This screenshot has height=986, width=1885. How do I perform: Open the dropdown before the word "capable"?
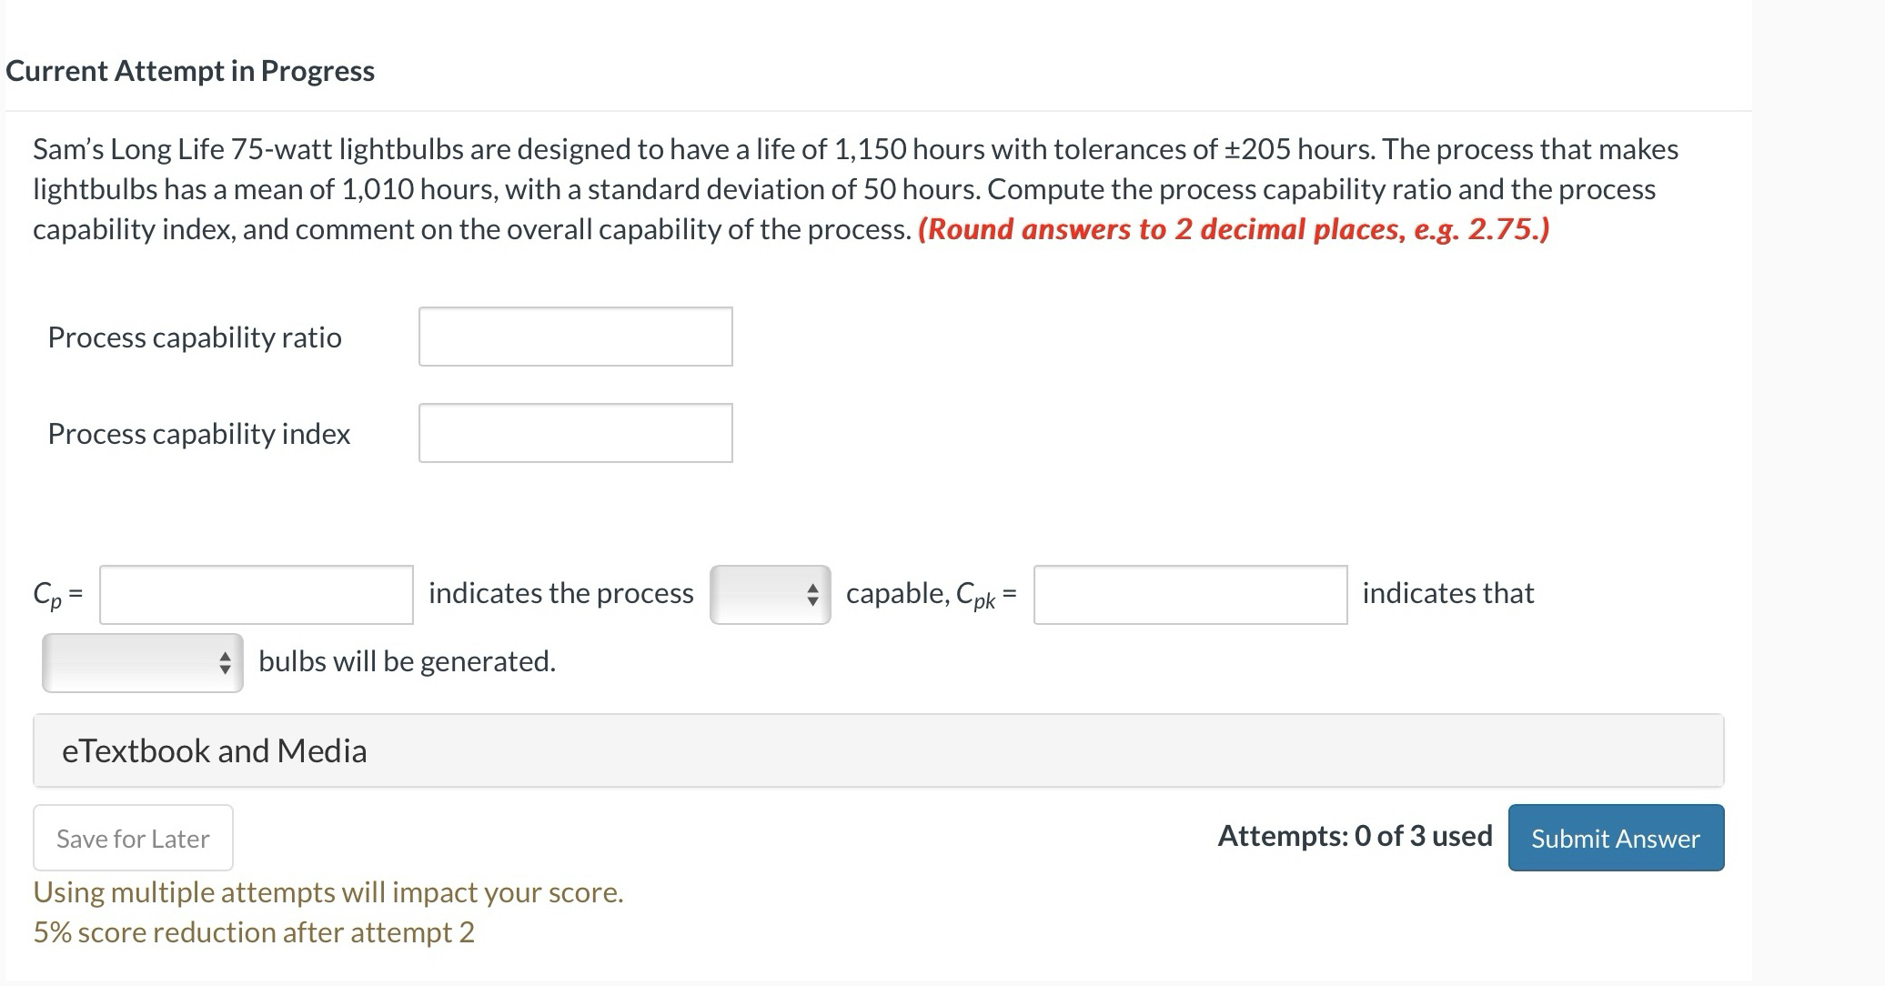tap(770, 595)
